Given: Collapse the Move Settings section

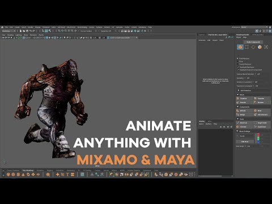Looking at the screenshot, I should (237, 131).
